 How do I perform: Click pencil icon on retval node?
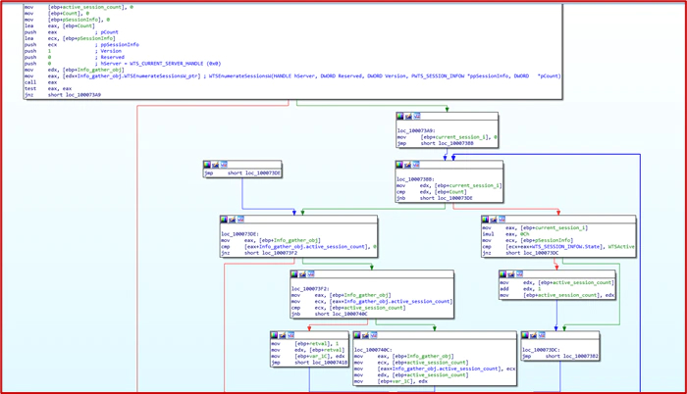point(283,335)
